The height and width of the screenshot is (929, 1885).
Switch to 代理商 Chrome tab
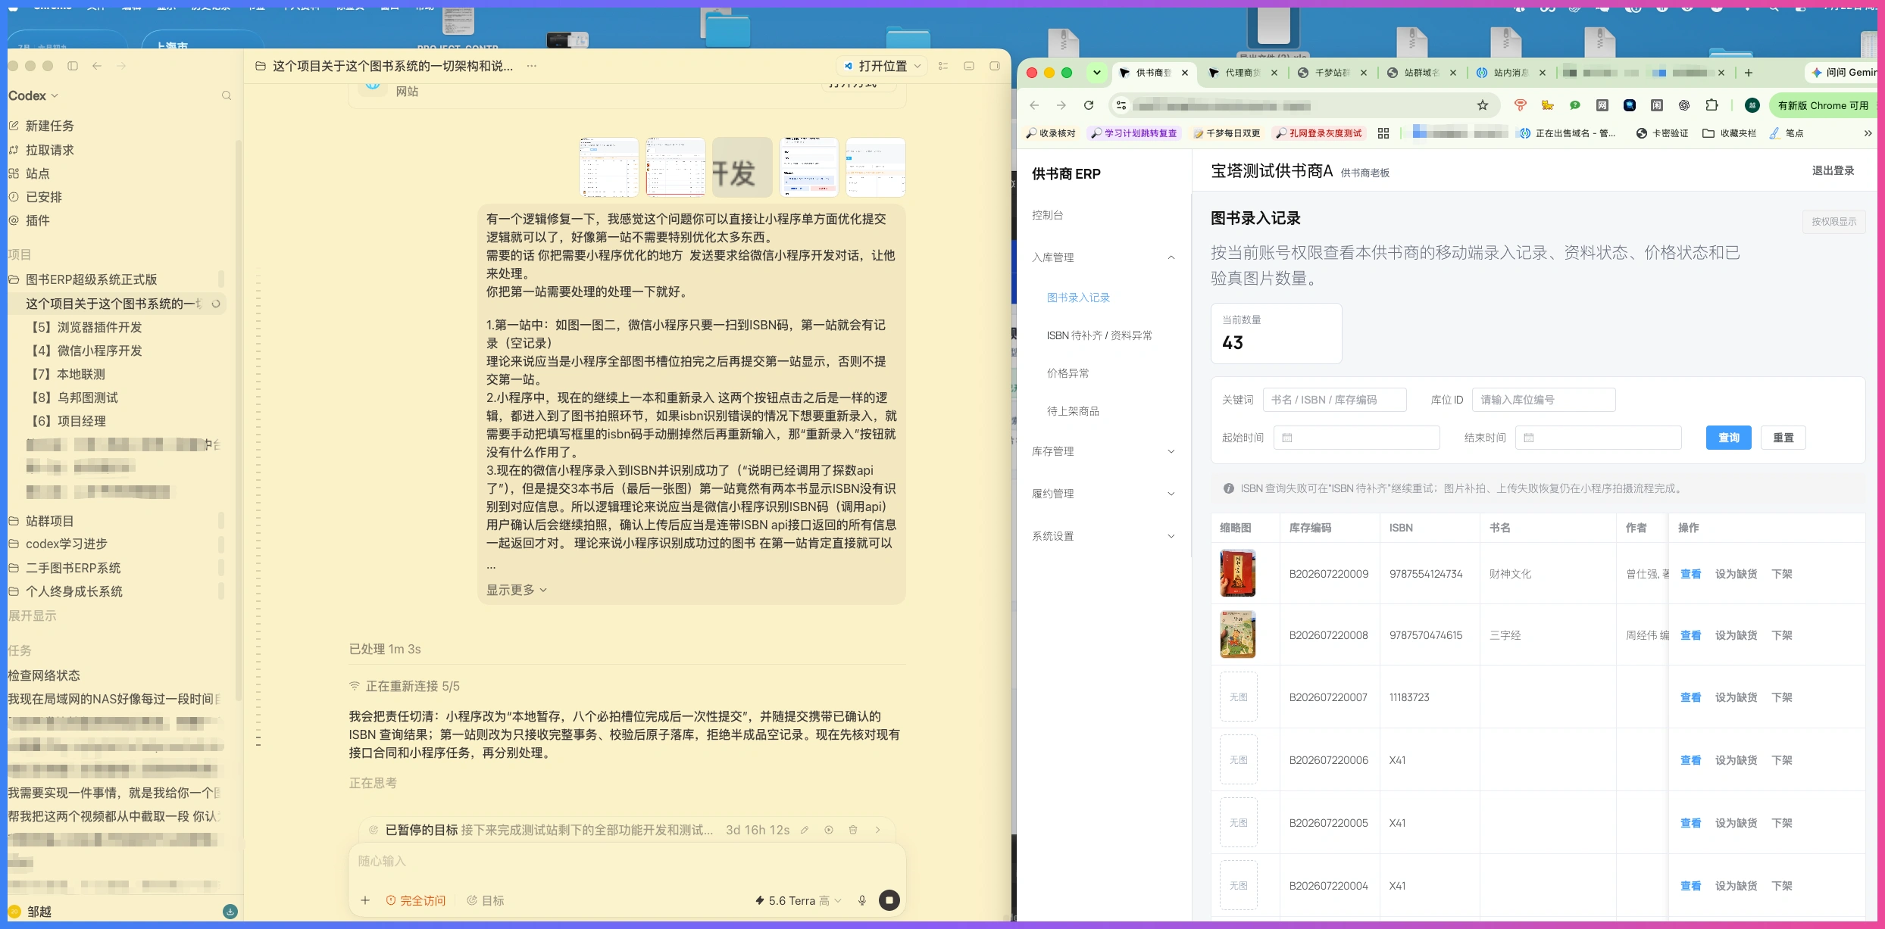pyautogui.click(x=1243, y=73)
